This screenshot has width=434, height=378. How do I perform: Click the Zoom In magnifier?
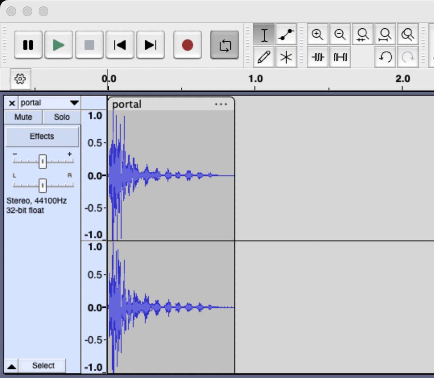click(318, 35)
